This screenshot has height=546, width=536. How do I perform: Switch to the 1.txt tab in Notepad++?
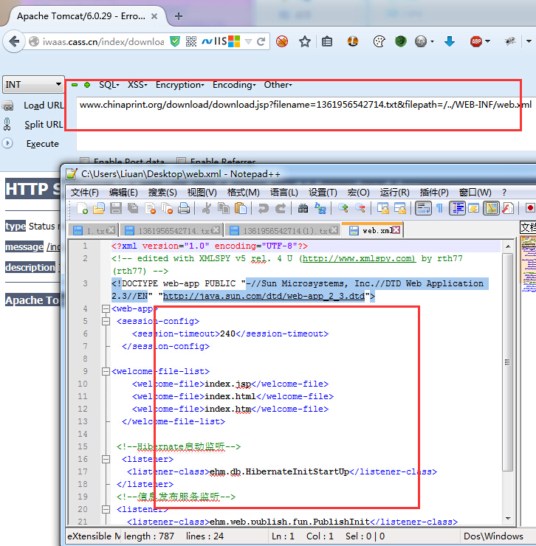pos(94,230)
